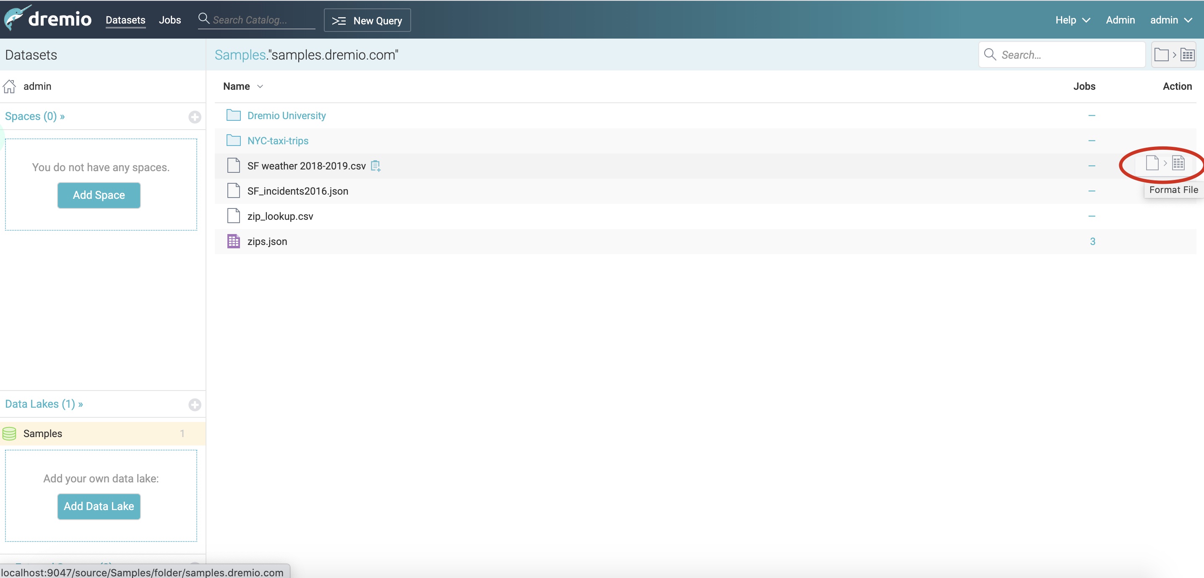Click the copy path icon beside SF weather csv

click(x=375, y=166)
